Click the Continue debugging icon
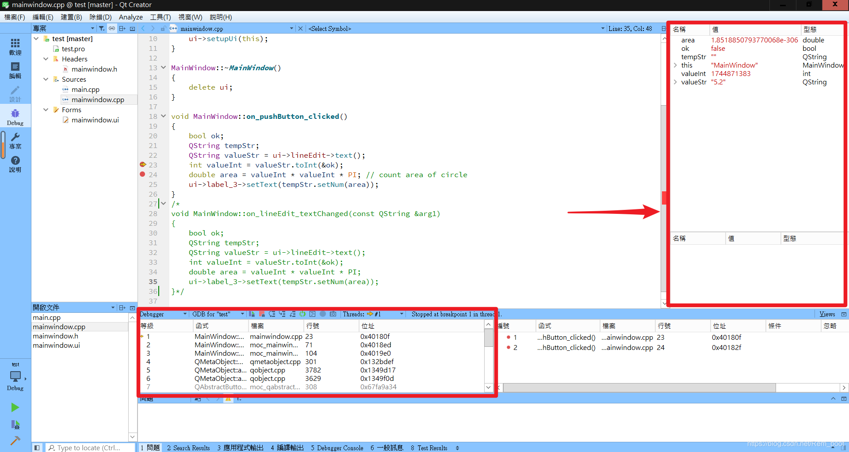The height and width of the screenshot is (452, 849). (252, 314)
